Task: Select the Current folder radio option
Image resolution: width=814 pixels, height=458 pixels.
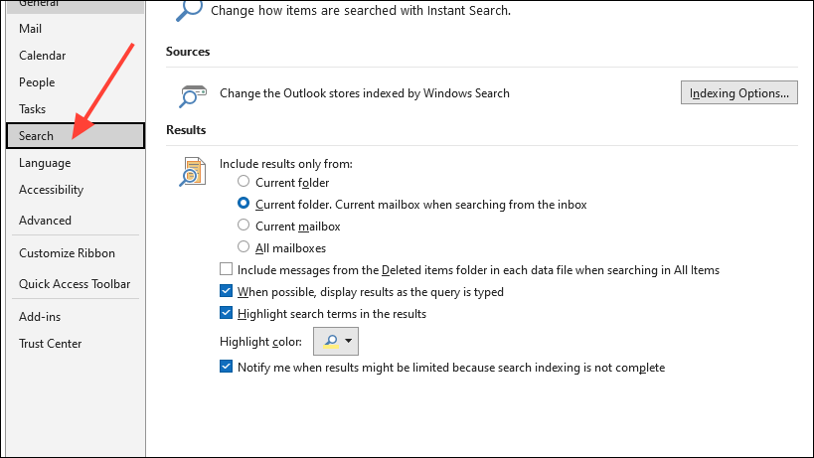Action: coord(244,183)
